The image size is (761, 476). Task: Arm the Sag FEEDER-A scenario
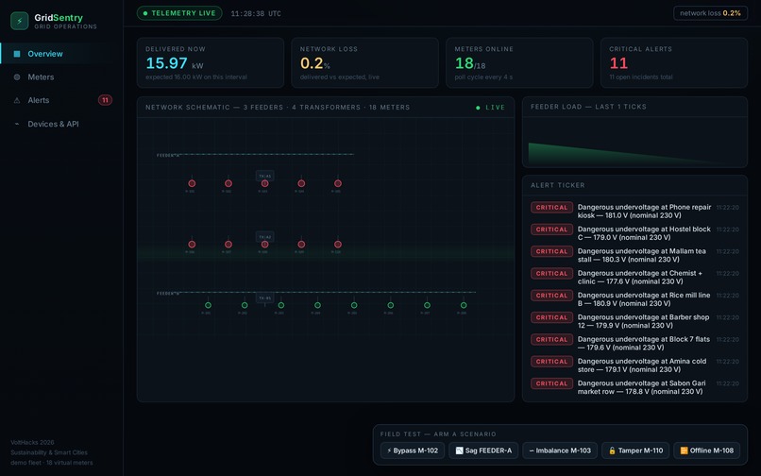tap(483, 450)
